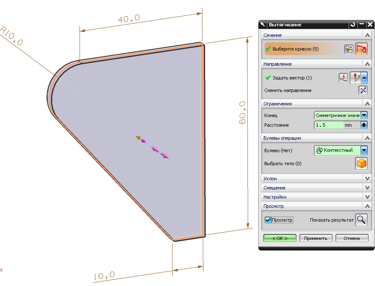The image size is (375, 286).
Task: Click the Расстояние distance input field
Action: tap(329, 125)
